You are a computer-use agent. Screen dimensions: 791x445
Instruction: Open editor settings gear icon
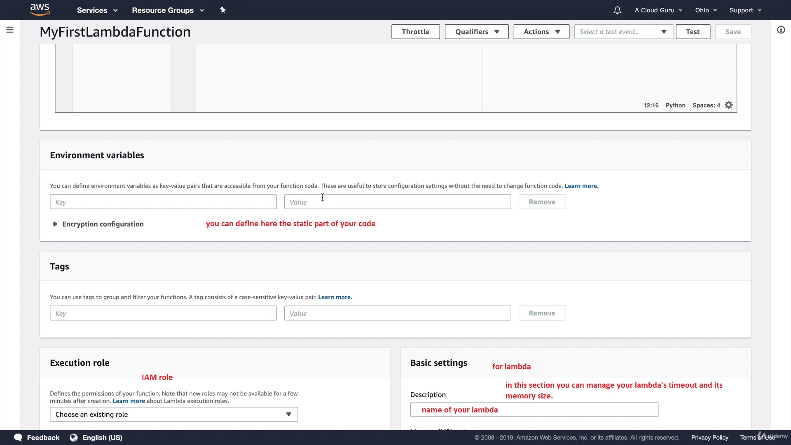click(729, 105)
